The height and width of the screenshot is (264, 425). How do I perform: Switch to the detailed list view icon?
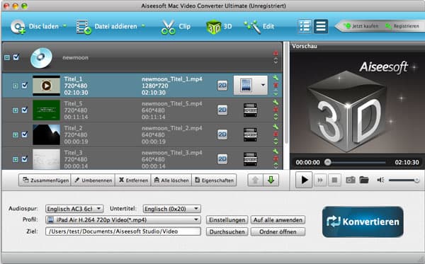[x=305, y=26]
